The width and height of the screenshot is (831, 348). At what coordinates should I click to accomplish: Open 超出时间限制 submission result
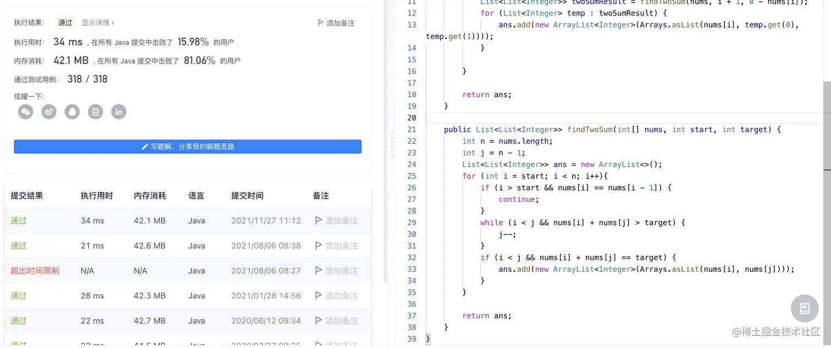pos(35,271)
